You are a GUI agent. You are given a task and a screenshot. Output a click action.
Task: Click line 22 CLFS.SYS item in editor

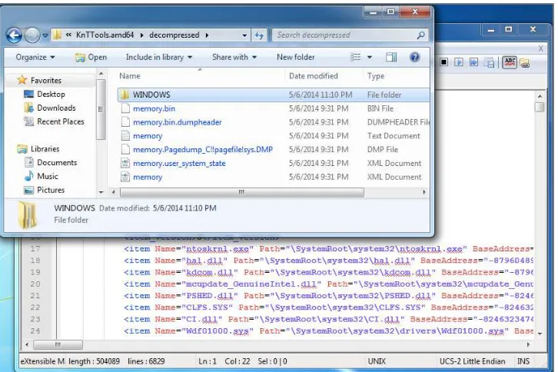pyautogui.click(x=327, y=307)
